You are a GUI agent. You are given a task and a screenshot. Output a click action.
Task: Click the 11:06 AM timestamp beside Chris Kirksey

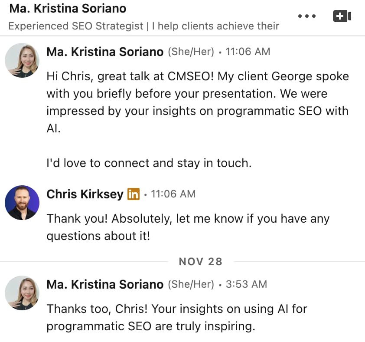click(x=173, y=194)
